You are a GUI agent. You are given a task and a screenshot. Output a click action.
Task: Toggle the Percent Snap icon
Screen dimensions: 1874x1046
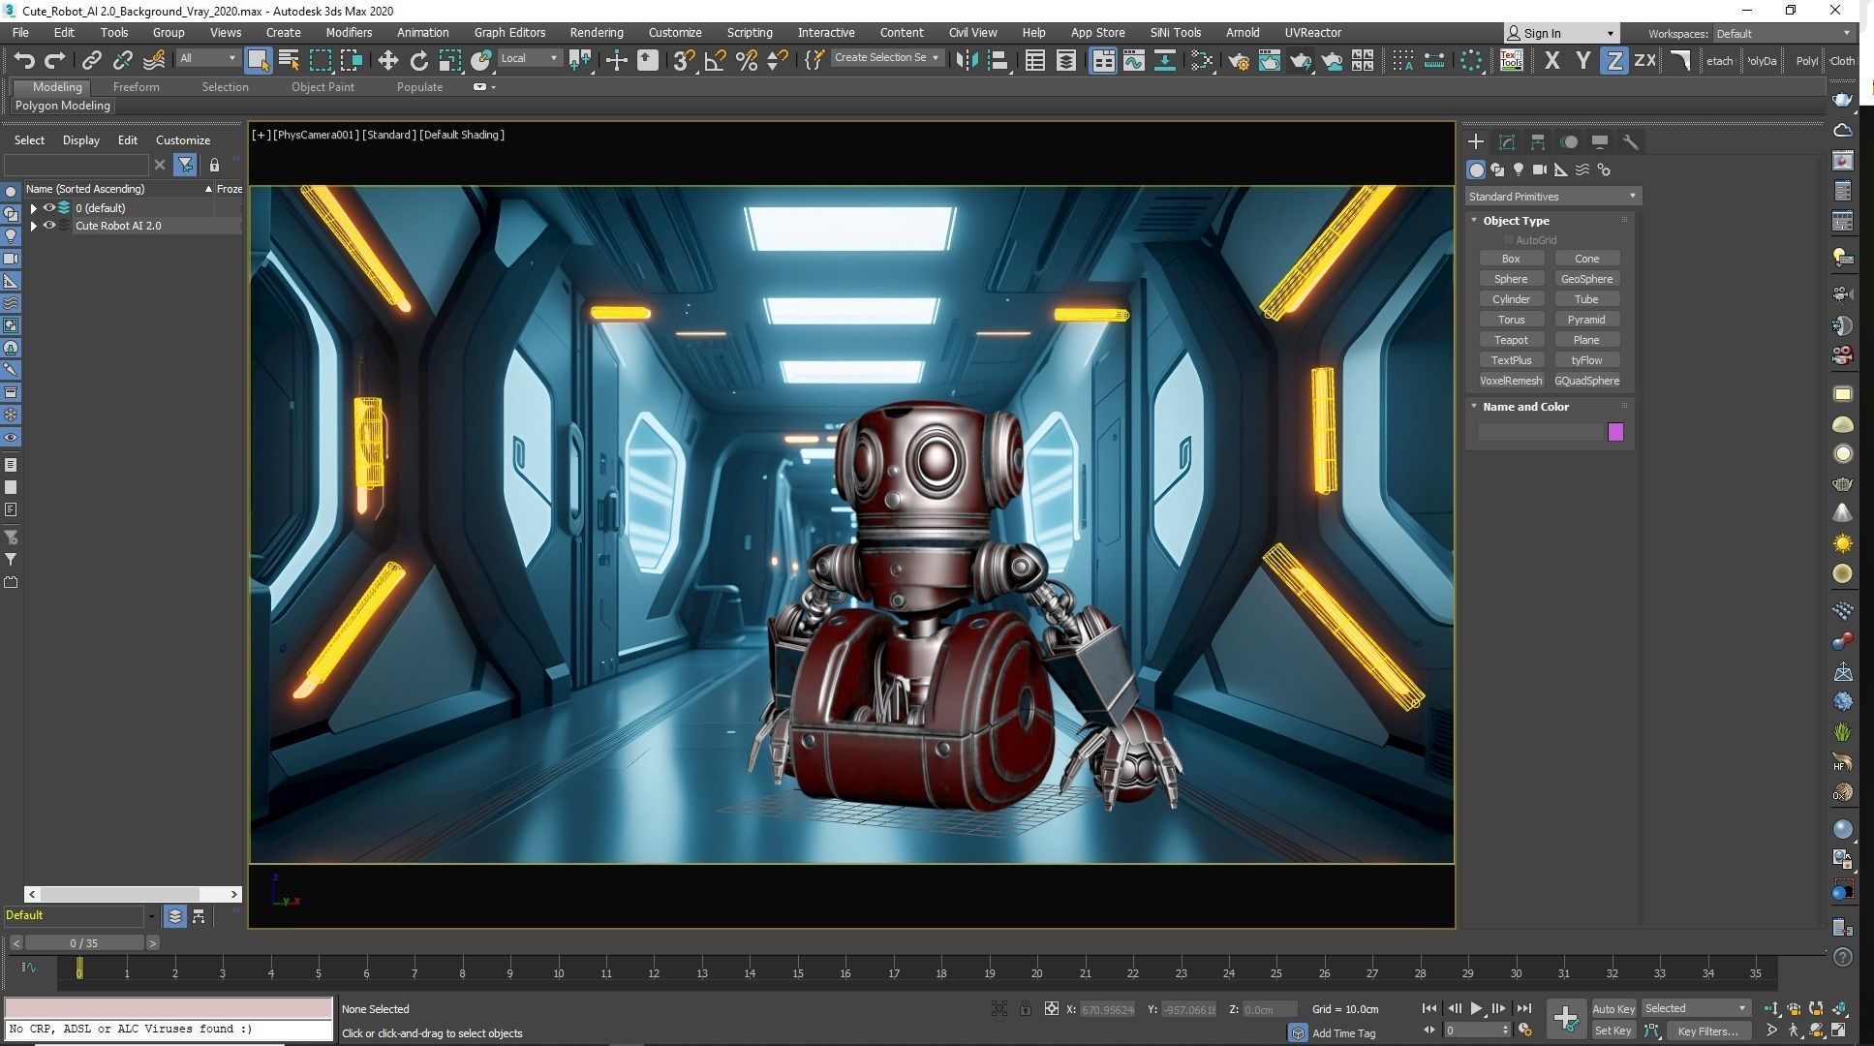(x=746, y=61)
